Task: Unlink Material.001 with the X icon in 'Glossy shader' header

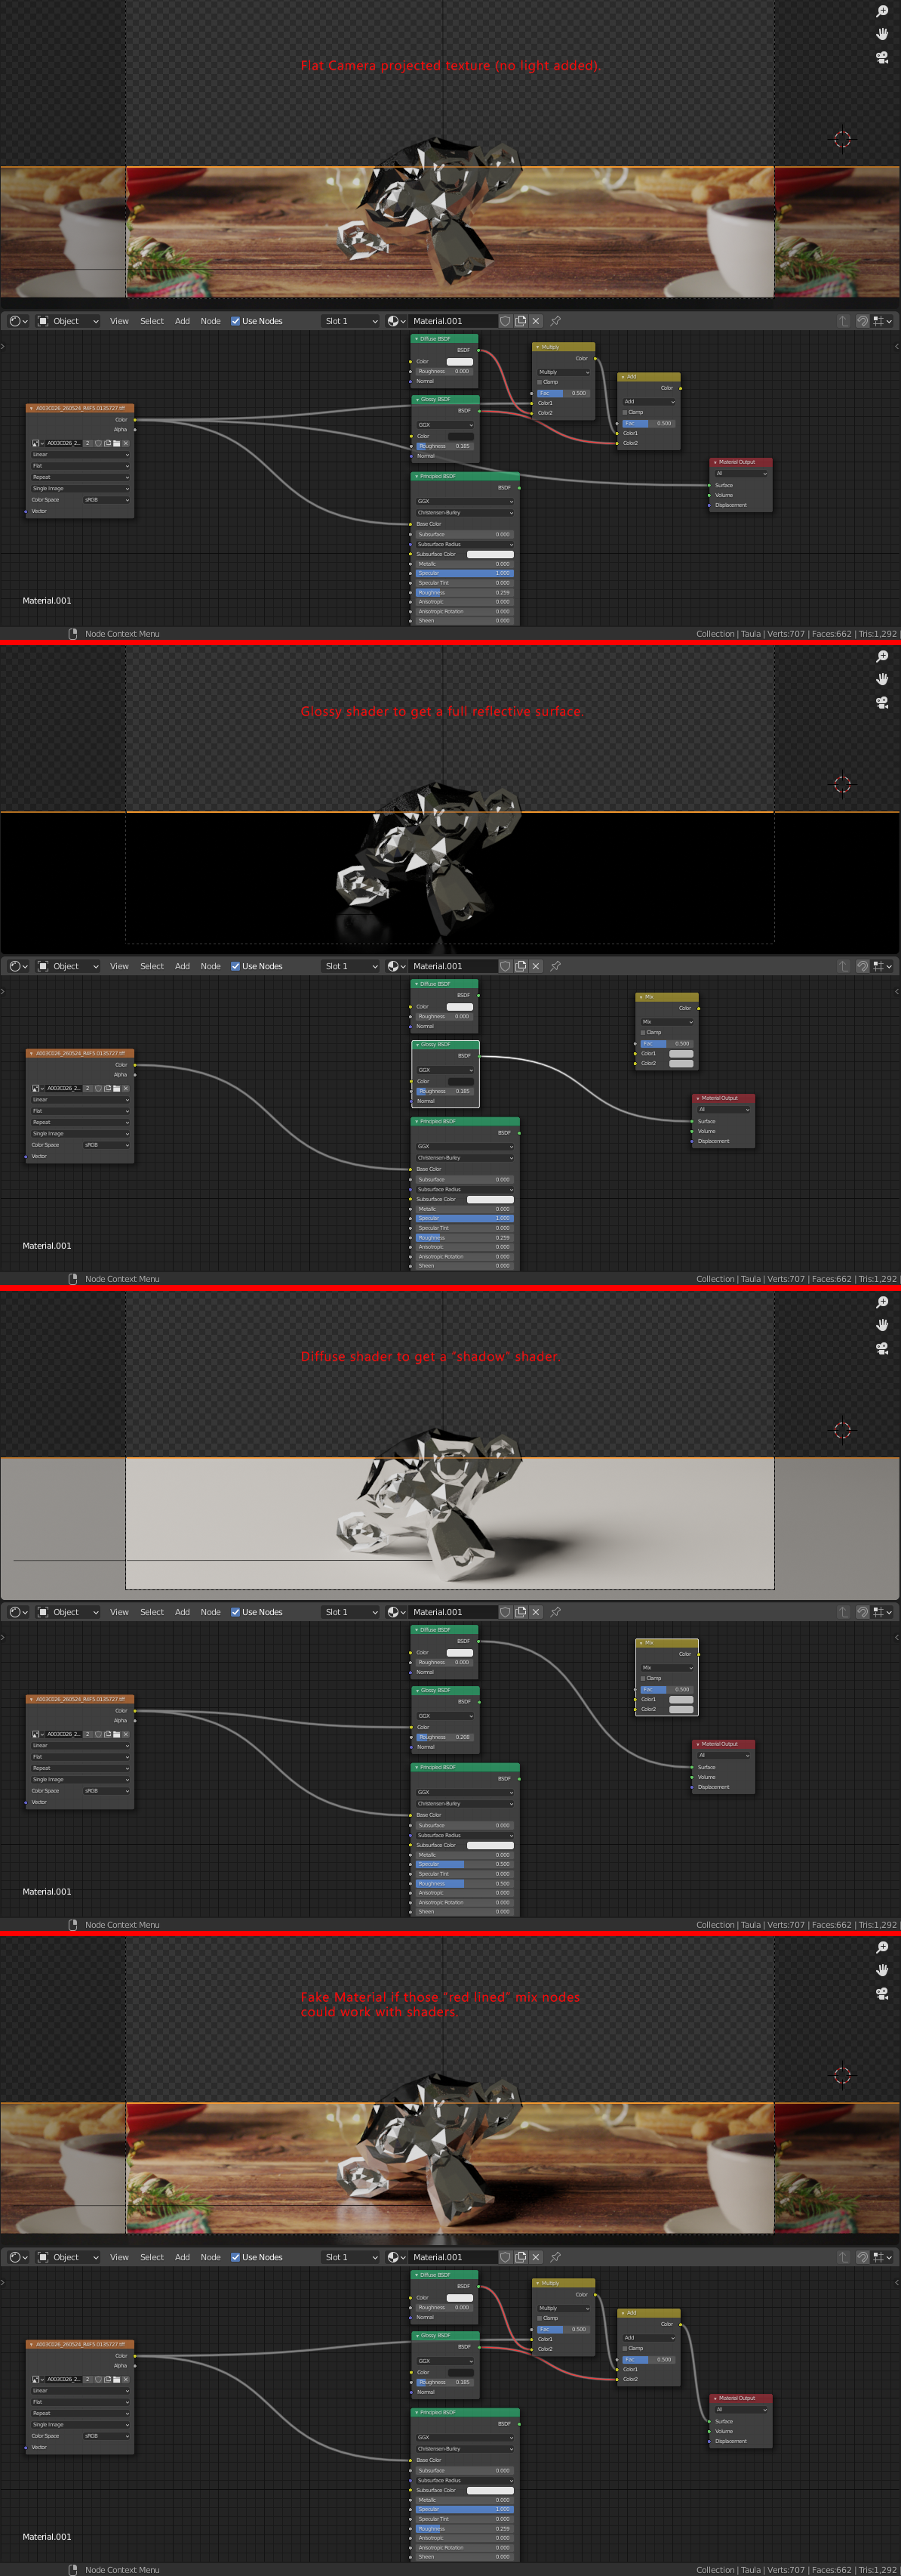Action: (537, 966)
